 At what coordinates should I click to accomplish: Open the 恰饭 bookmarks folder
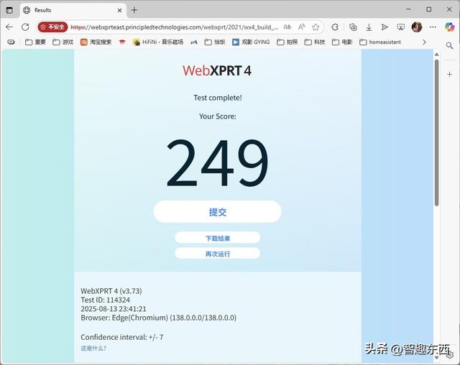(x=215, y=42)
